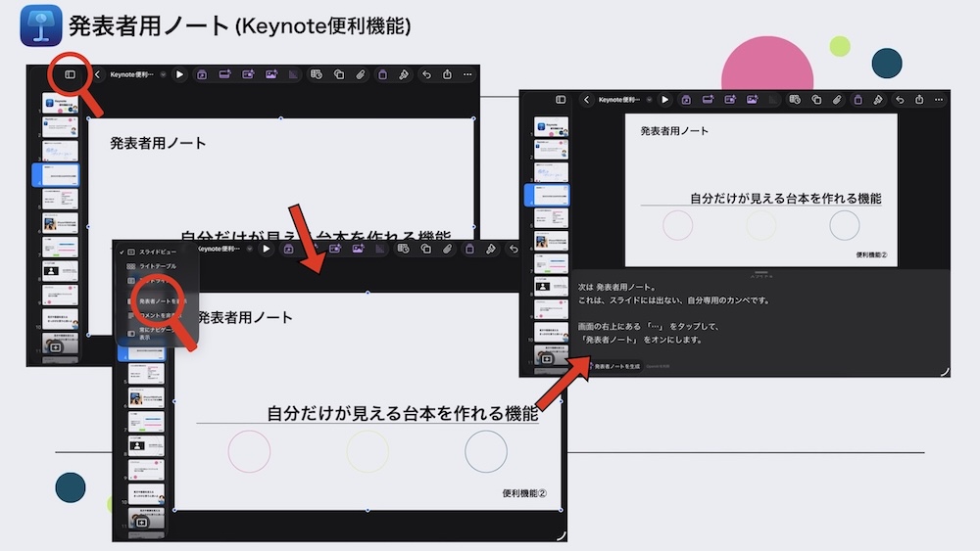Select the checked スライドビュー menu item

pos(158,252)
